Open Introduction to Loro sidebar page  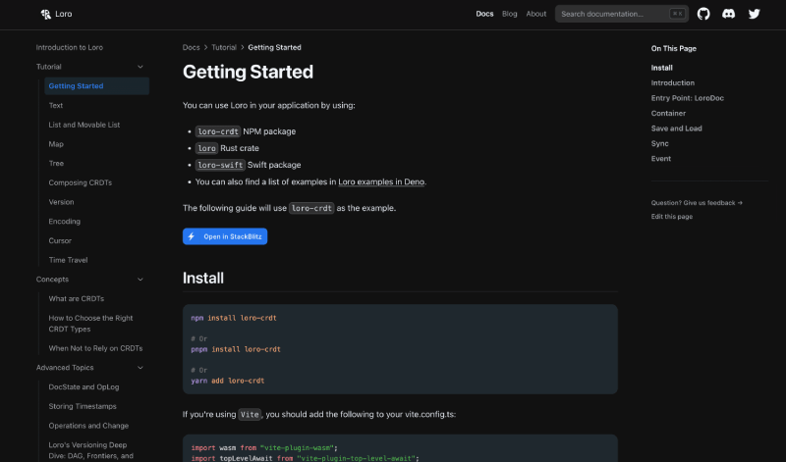pos(69,47)
